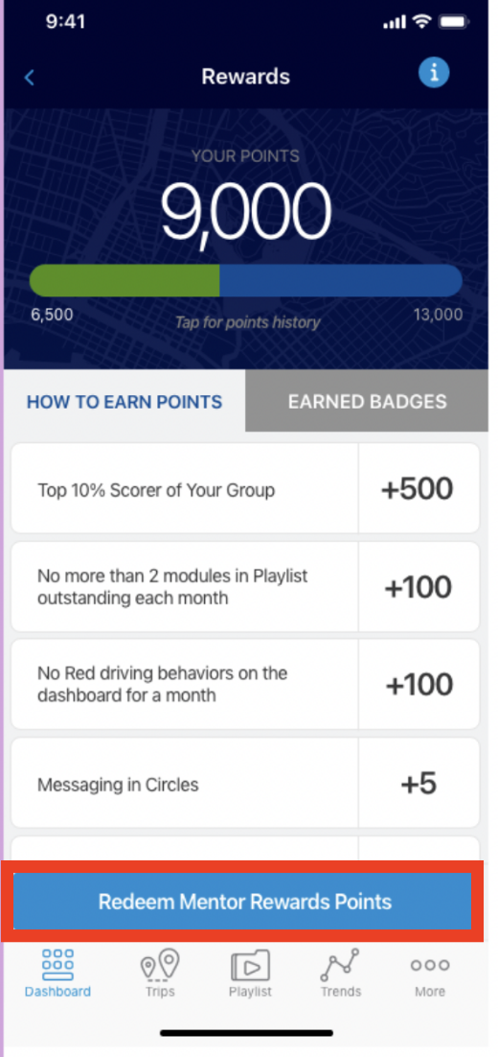Tap the 'Tap for points history' text

point(247,322)
